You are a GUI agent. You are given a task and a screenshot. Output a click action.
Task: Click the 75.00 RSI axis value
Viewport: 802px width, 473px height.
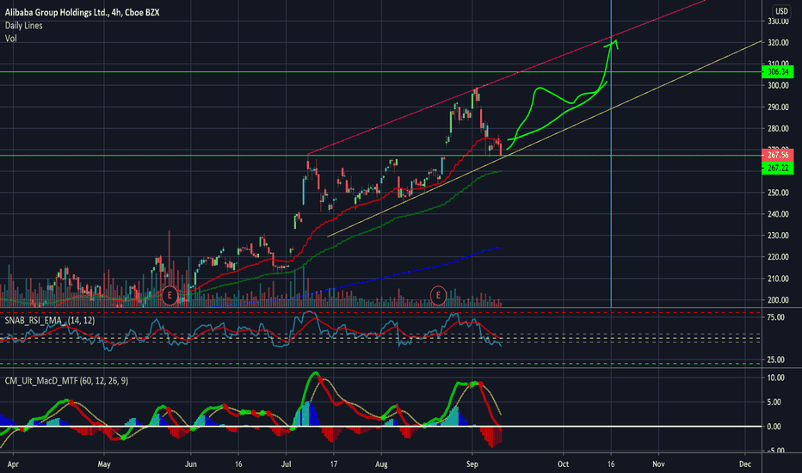[775, 317]
